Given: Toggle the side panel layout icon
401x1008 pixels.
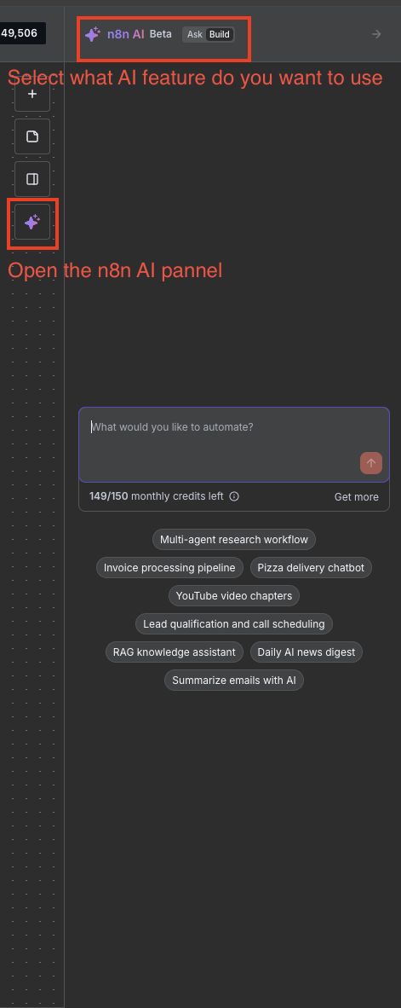Looking at the screenshot, I should pyautogui.click(x=32, y=179).
